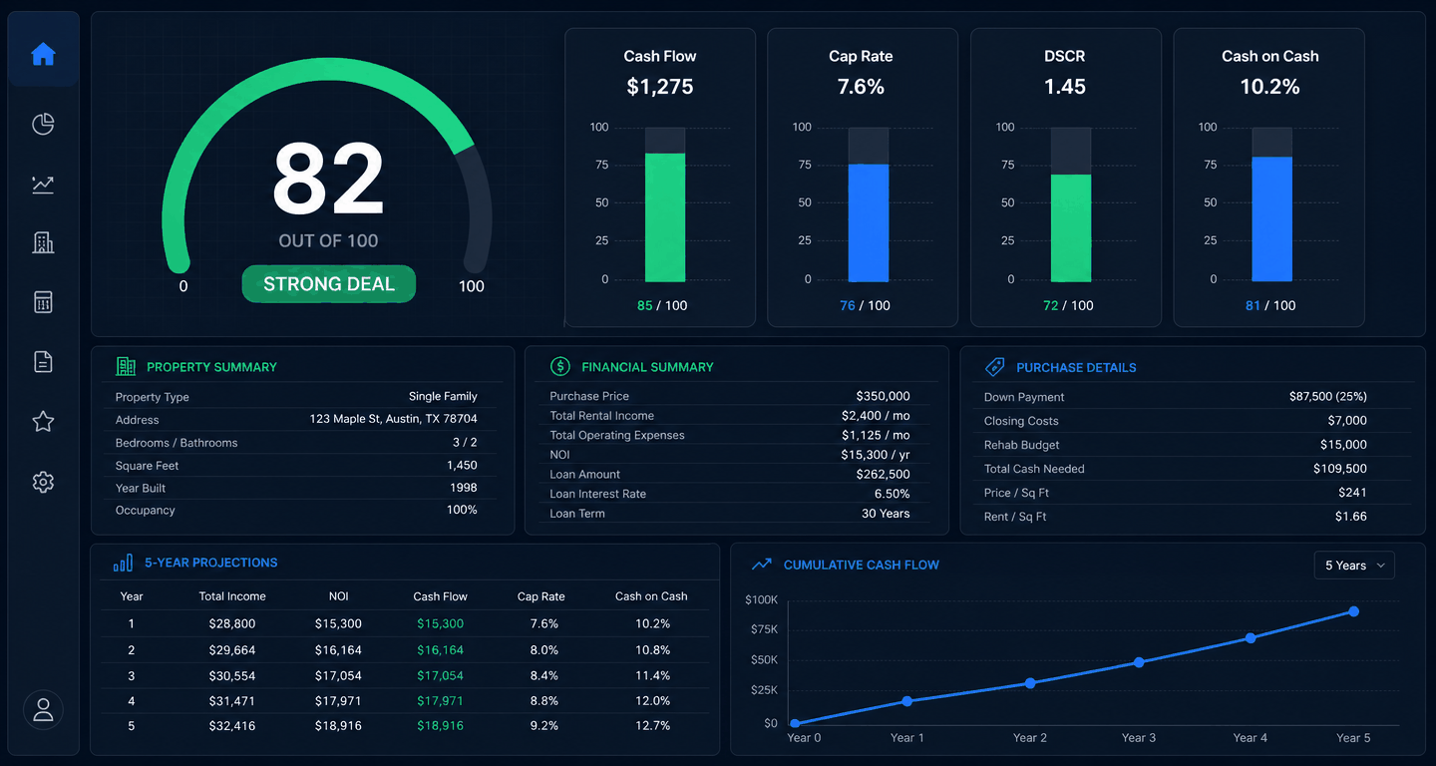This screenshot has height=766, width=1436.
Task: Click the Loan Term value 30 Years
Action: click(886, 514)
